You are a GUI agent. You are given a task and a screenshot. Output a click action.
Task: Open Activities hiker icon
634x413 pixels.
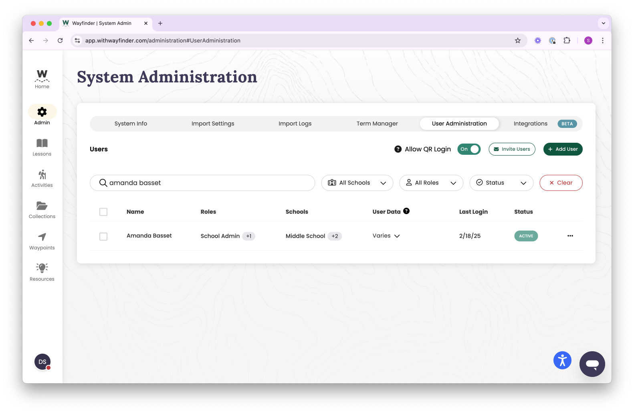click(x=42, y=174)
